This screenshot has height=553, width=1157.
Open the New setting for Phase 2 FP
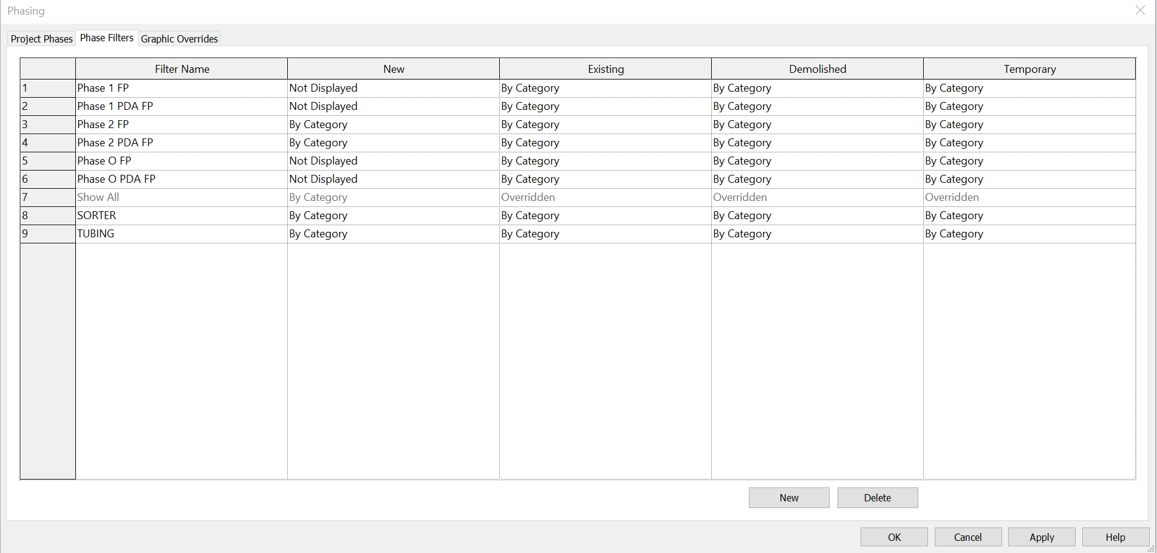tap(394, 124)
